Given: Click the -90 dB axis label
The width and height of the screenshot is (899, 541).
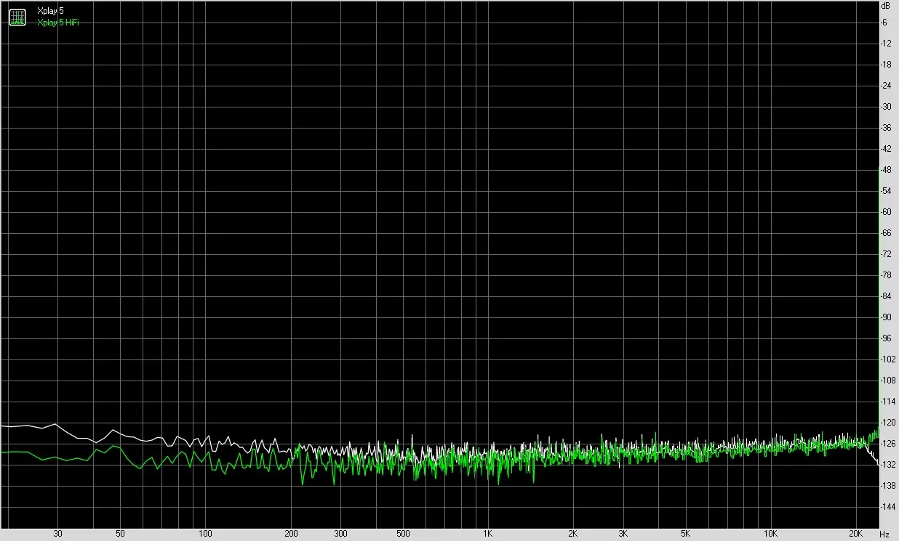Looking at the screenshot, I should point(886,317).
